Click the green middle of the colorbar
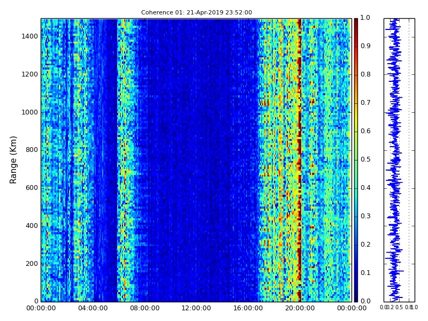Viewport: 428px width, 321px height. click(x=356, y=160)
